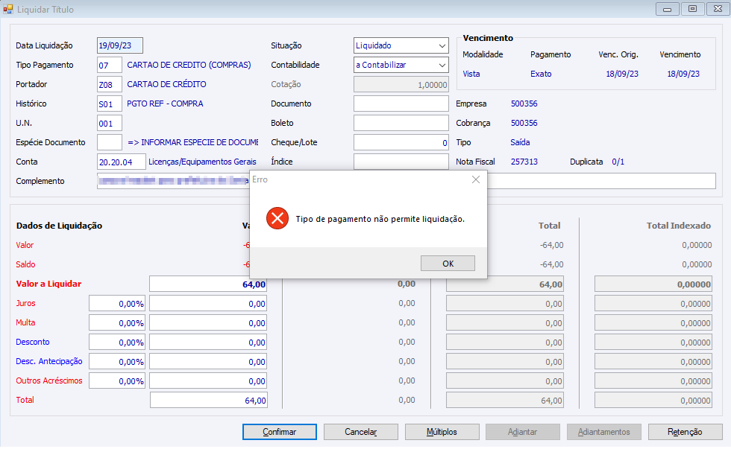Click the Desc. Antecipação amount field
This screenshot has height=449, width=731.
point(208,362)
